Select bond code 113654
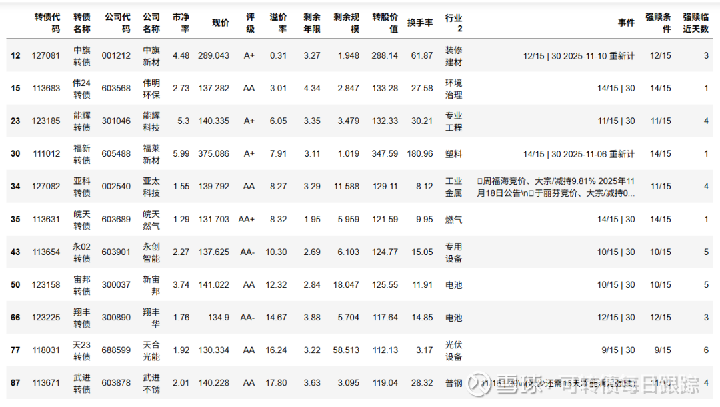The image size is (720, 407). tap(46, 252)
